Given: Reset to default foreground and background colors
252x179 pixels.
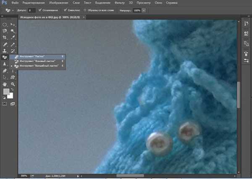Looking at the screenshot, I should [x=4, y=97].
